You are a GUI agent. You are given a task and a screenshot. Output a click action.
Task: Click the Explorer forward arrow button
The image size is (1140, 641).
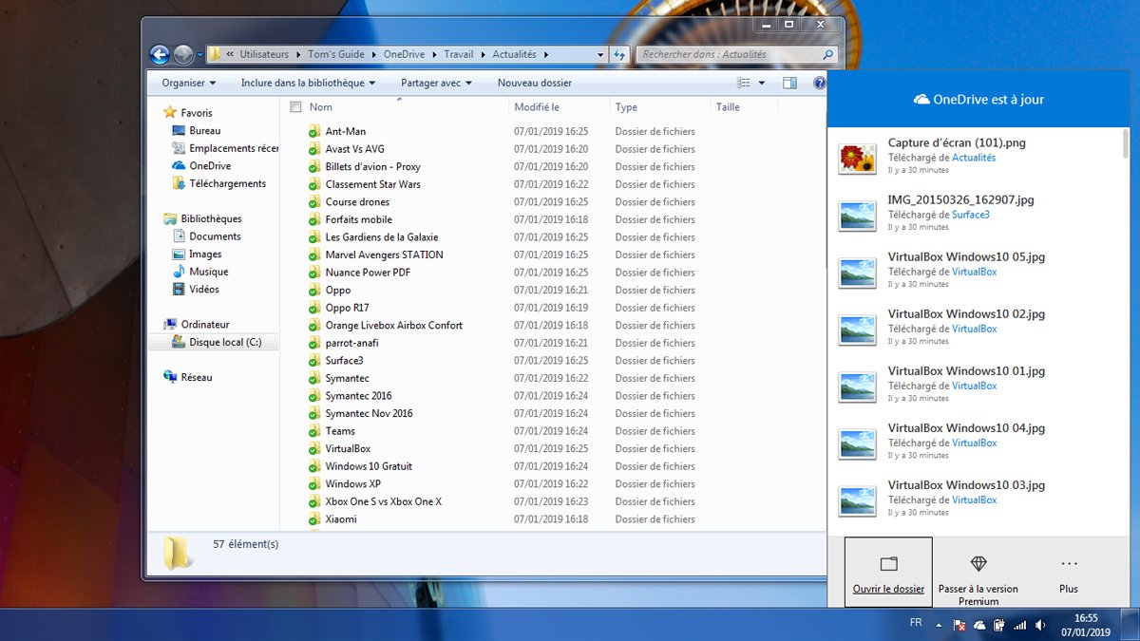[183, 55]
